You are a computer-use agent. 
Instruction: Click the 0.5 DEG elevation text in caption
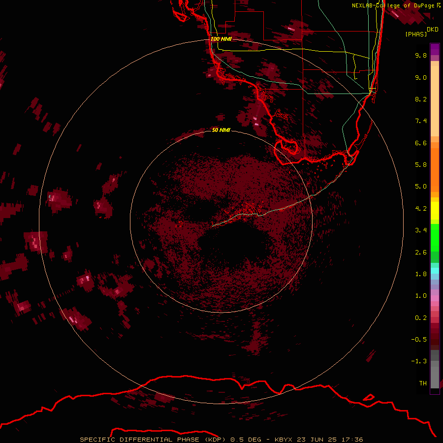point(246,440)
